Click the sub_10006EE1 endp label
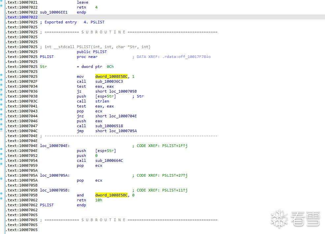 54,12
